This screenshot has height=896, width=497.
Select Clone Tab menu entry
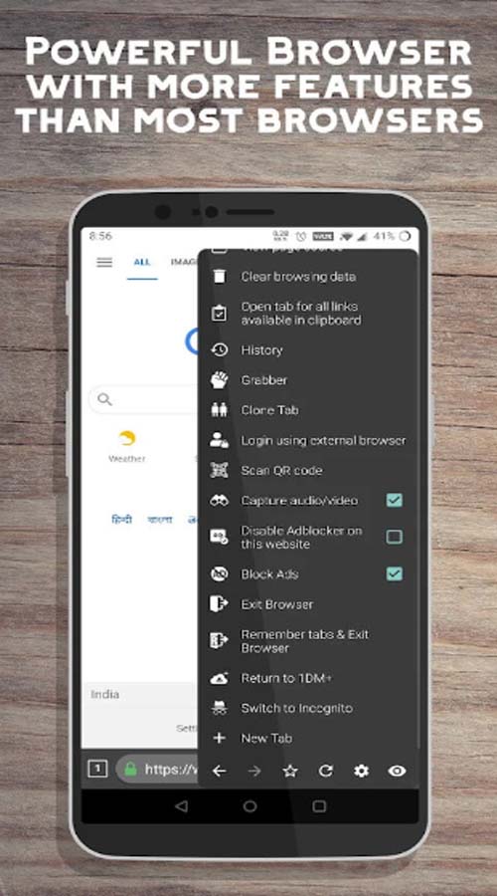click(308, 410)
